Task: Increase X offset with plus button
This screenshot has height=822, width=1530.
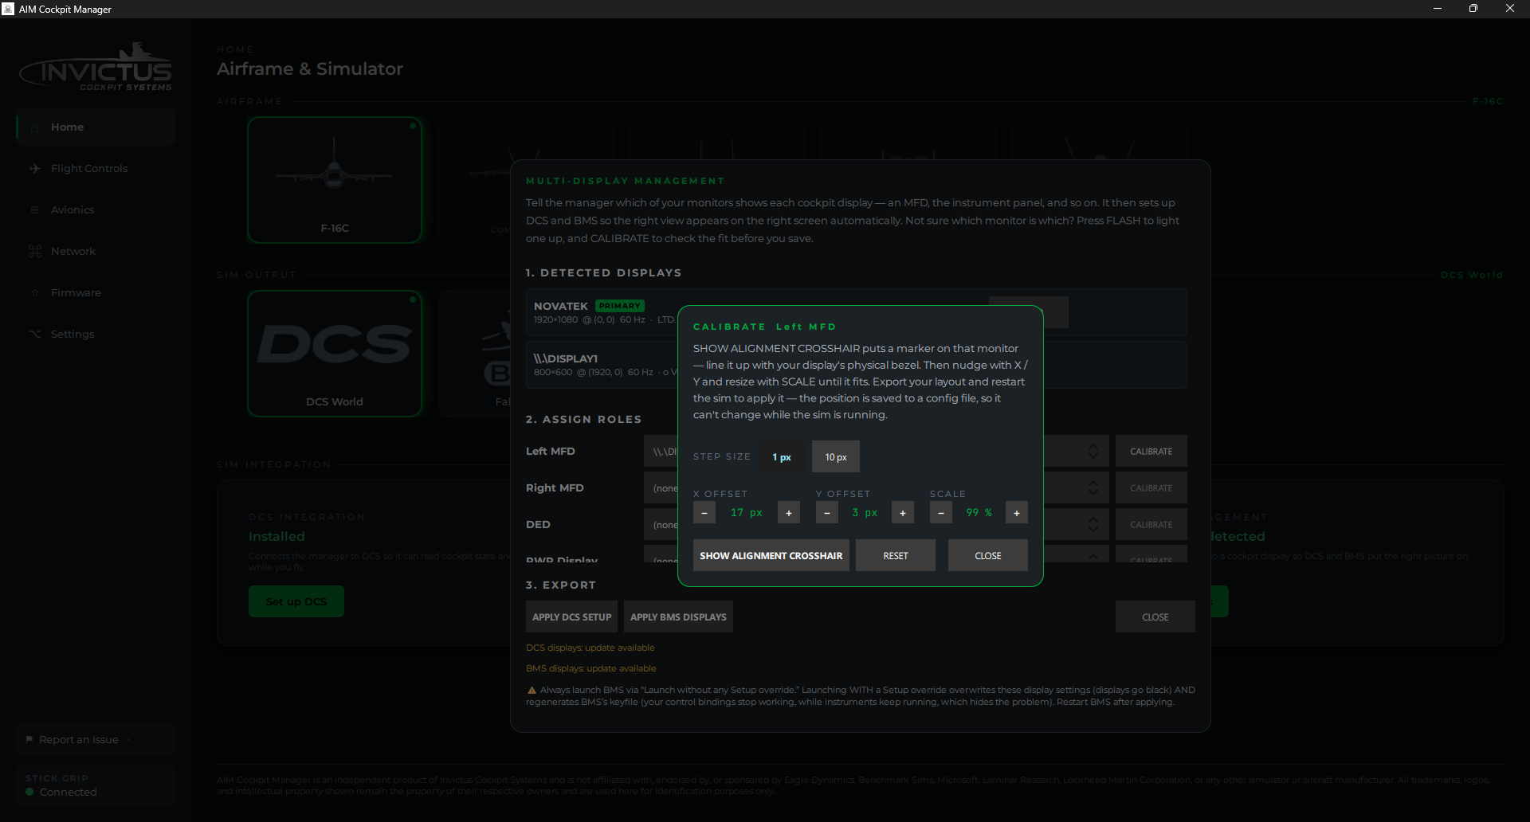Action: click(x=789, y=513)
